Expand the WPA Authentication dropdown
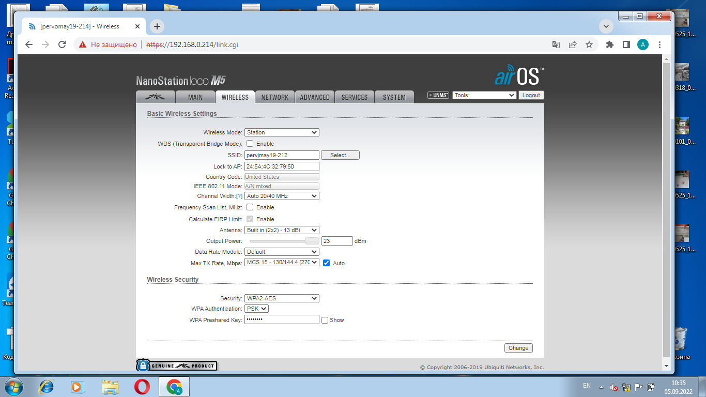Viewport: 706px width, 397px height. pyautogui.click(x=256, y=309)
